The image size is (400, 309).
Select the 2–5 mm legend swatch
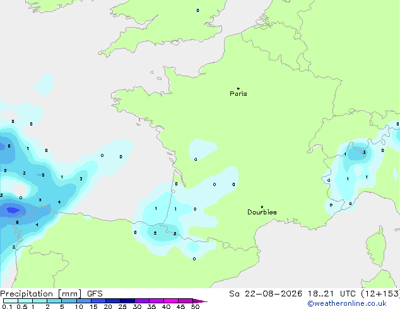[54, 301]
